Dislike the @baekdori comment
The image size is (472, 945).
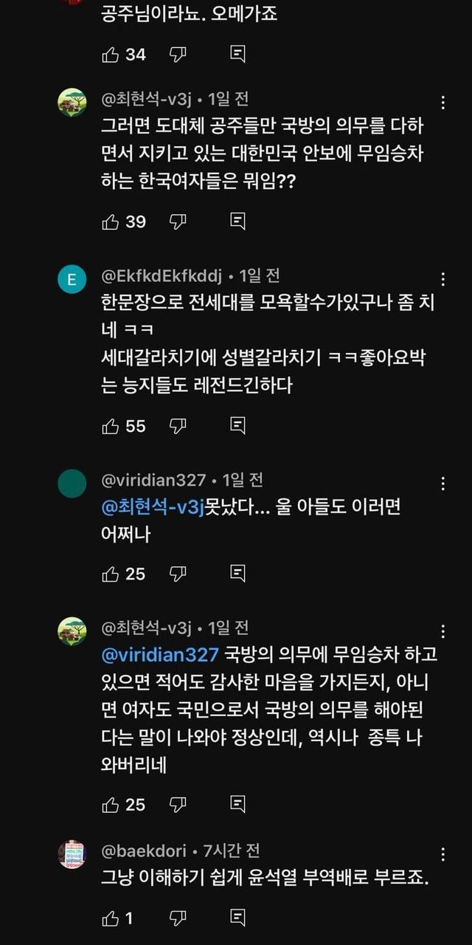click(x=178, y=918)
